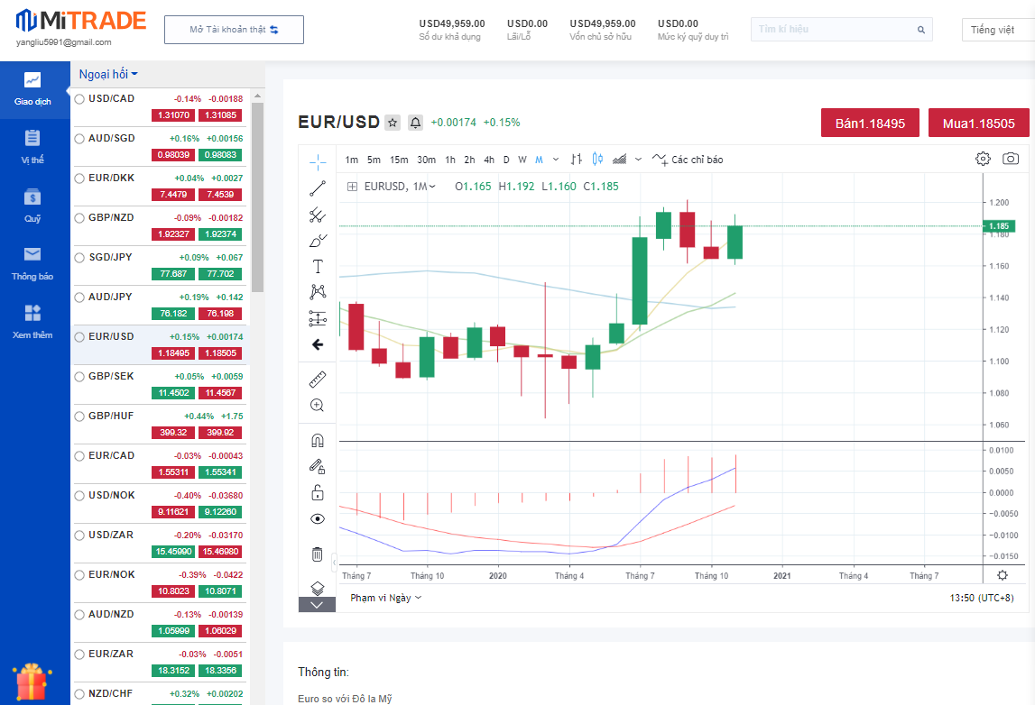Viewport: 1035px width, 705px height.
Task: Open chart settings gear icon
Action: click(x=983, y=159)
